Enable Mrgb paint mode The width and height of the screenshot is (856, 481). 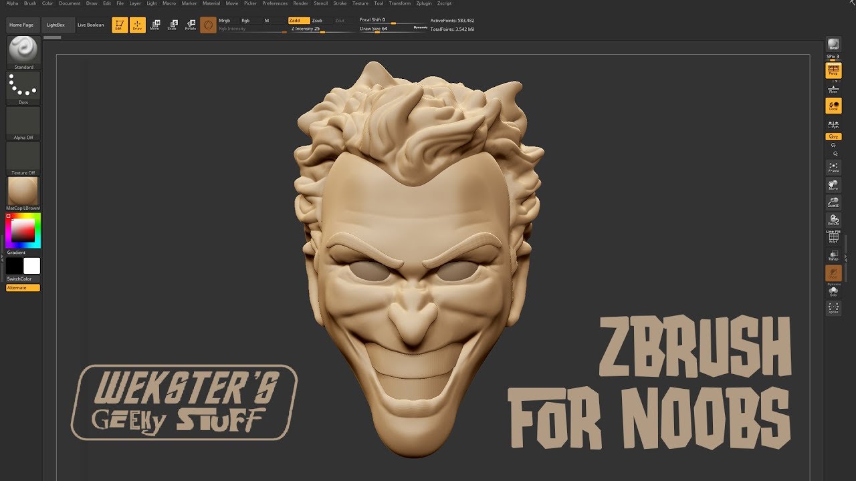pyautogui.click(x=226, y=21)
